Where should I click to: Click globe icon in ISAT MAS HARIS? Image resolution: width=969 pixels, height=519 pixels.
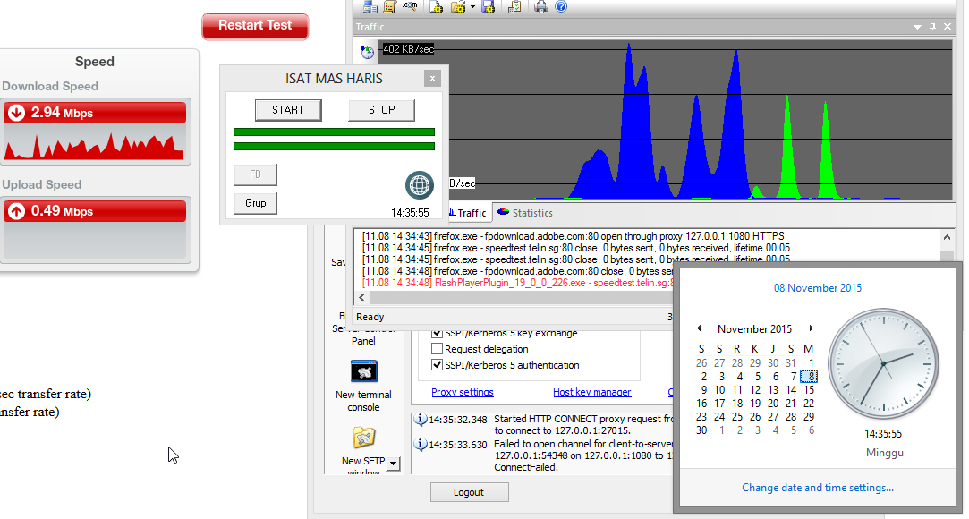coord(420,184)
